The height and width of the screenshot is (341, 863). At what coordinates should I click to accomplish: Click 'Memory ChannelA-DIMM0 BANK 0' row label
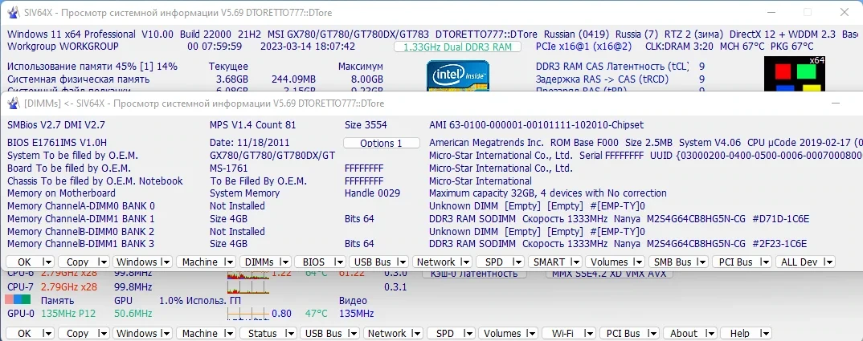[81, 206]
